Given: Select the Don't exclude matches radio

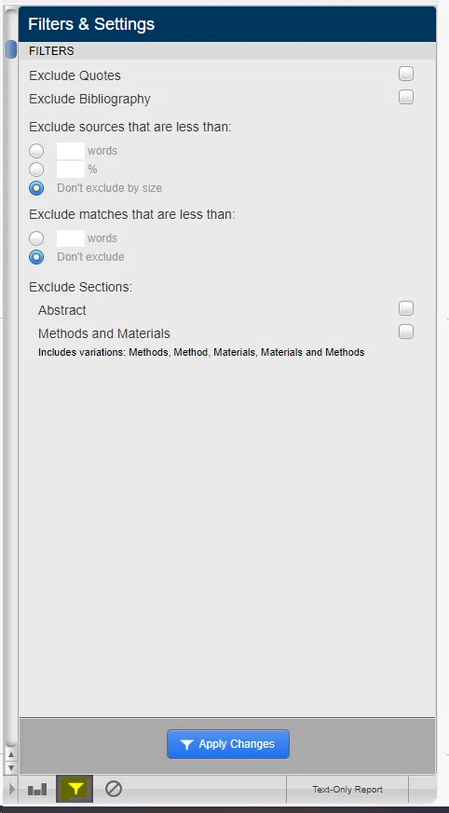Looking at the screenshot, I should [36, 257].
